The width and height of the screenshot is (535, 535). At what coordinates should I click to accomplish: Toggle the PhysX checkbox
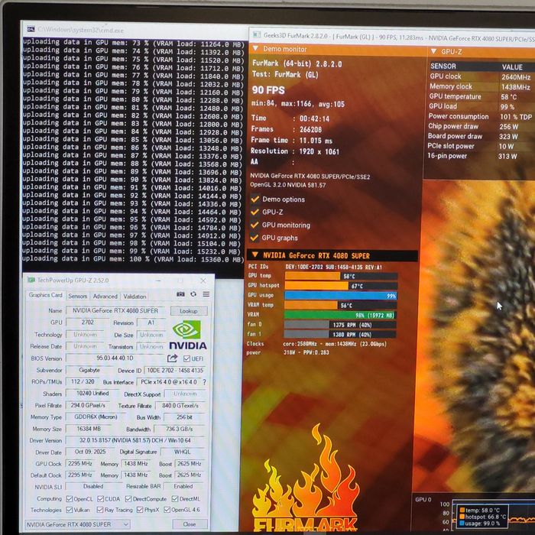tap(140, 510)
